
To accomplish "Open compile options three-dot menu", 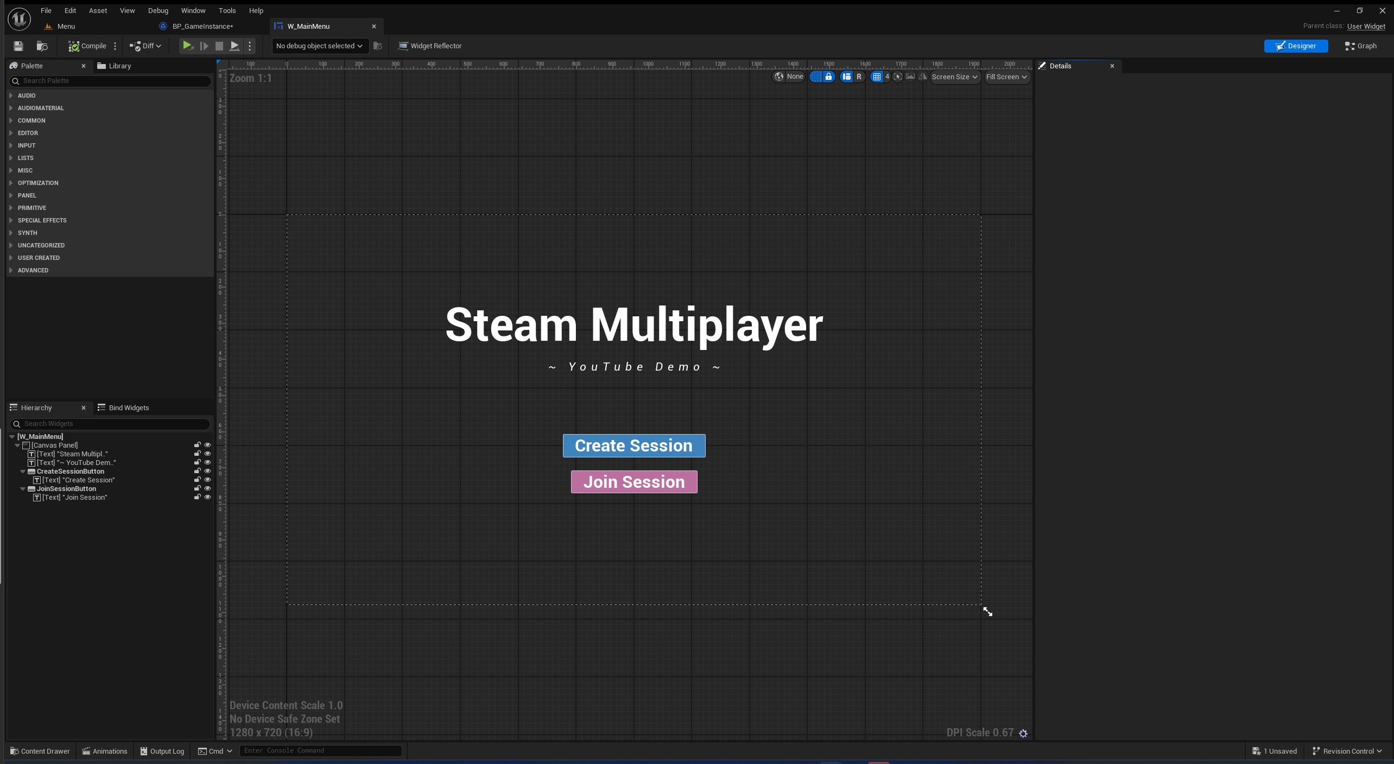I will [115, 46].
